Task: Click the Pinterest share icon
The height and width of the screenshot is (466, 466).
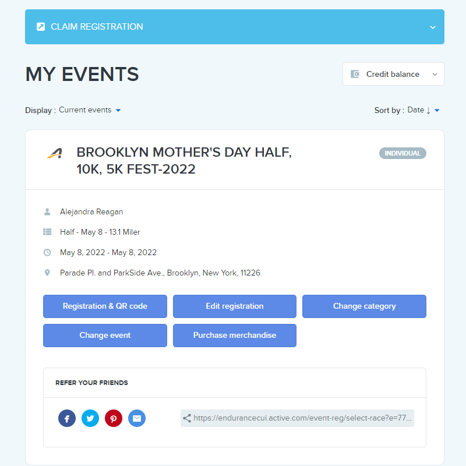Action: point(114,418)
